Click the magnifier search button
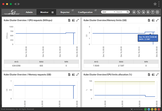 point(128,12)
